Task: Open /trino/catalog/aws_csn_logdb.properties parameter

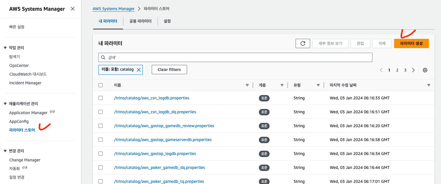Action: [152, 98]
